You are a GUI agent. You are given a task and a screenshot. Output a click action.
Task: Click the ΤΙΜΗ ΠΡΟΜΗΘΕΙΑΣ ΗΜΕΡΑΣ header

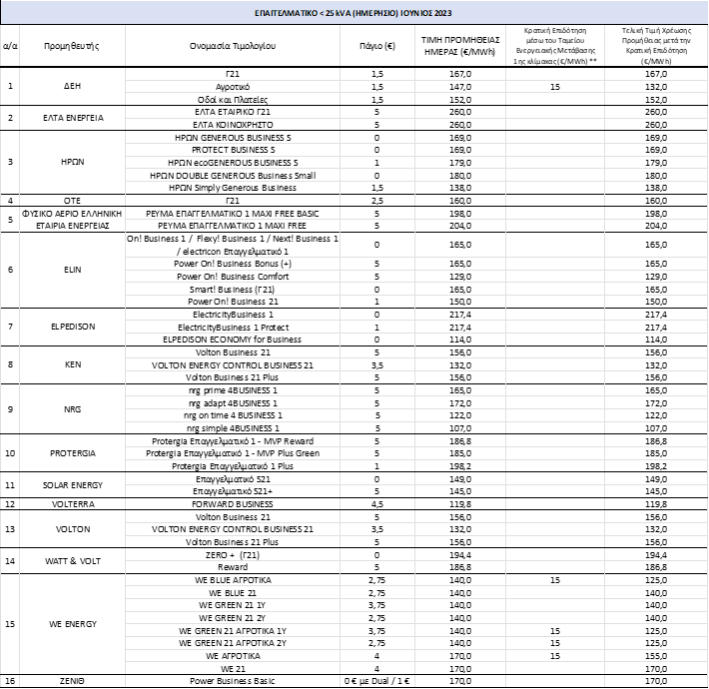460,46
